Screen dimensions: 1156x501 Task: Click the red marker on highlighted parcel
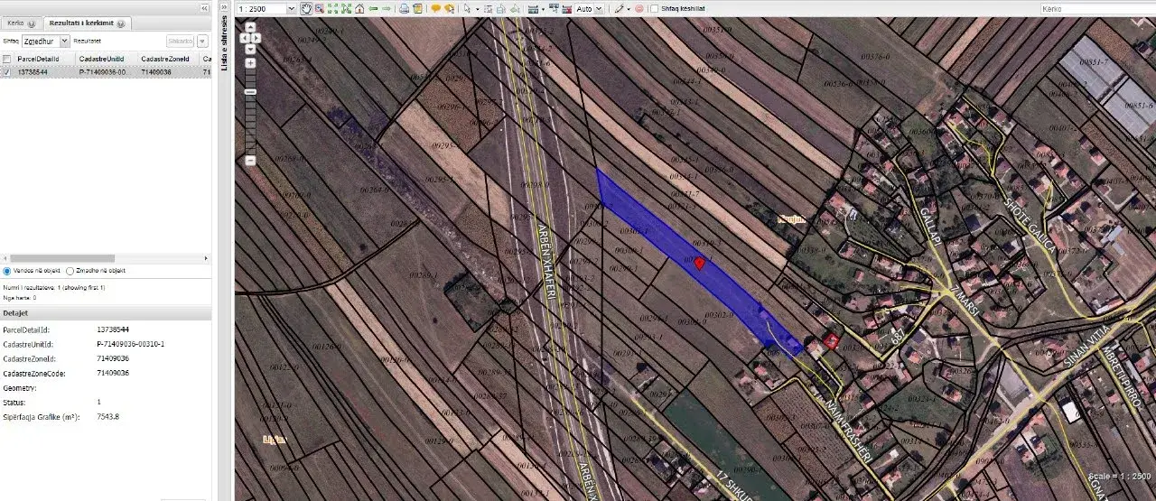pos(699,263)
